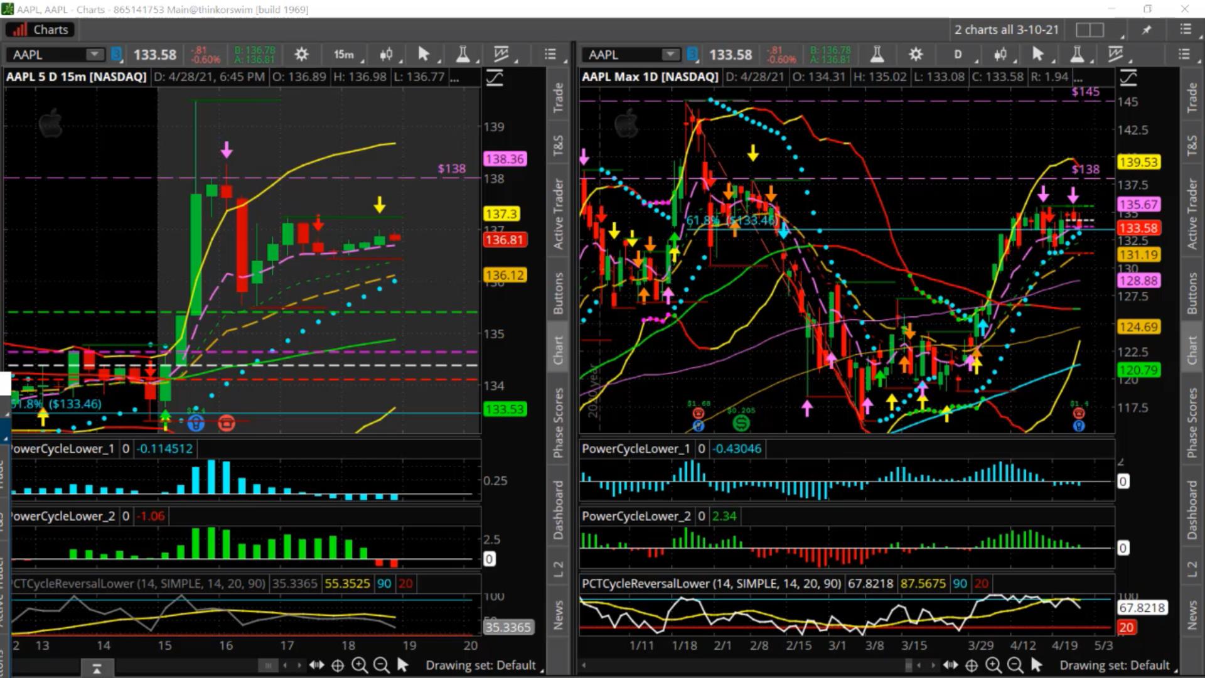This screenshot has height=678, width=1205.
Task: Open '2 charts all 3-10-21' grid name
Action: click(x=1007, y=30)
